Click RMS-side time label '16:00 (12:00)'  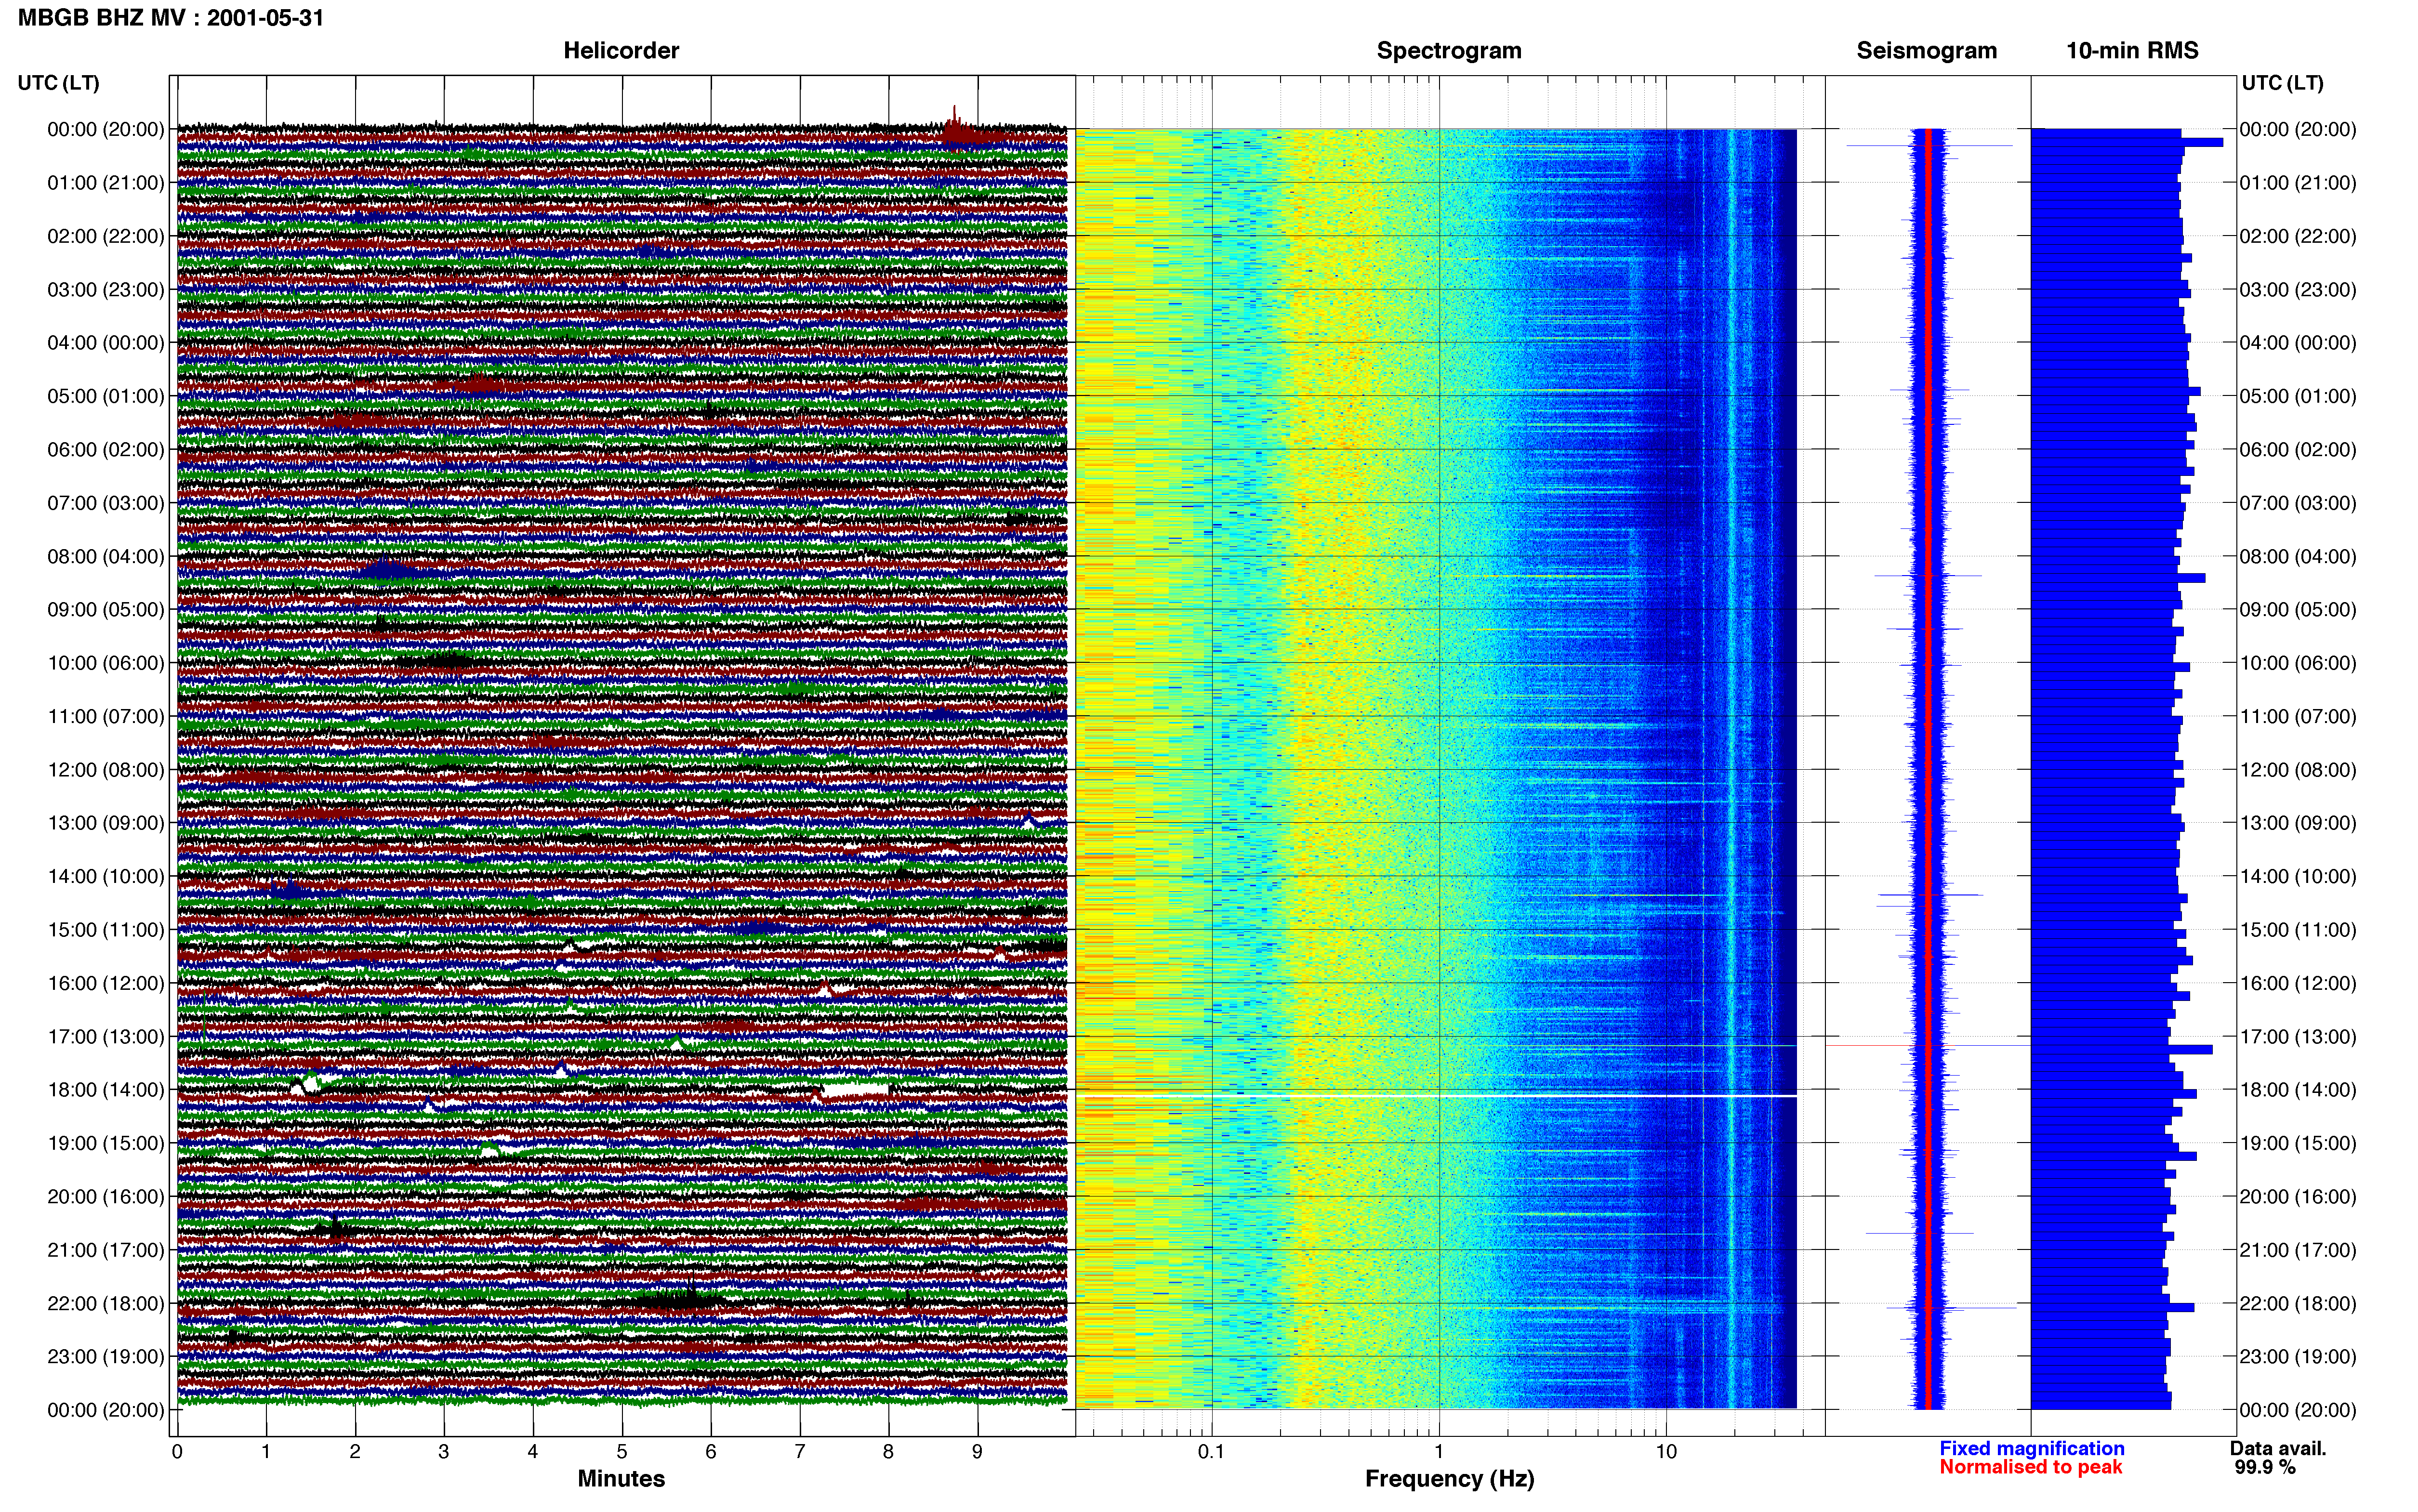pos(2298,983)
